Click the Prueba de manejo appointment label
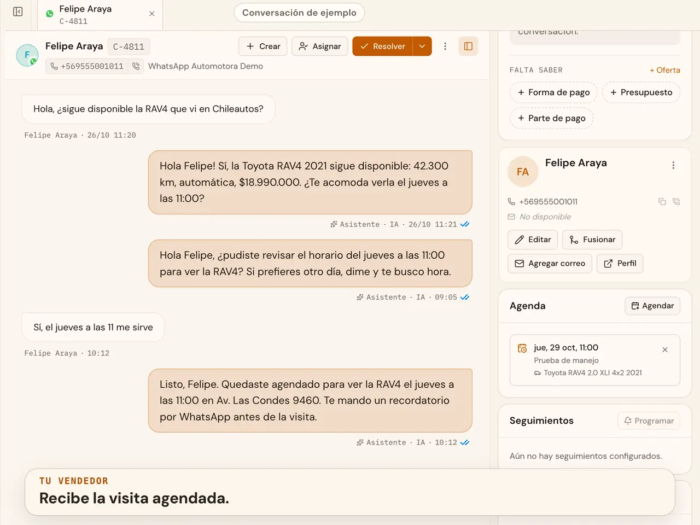The image size is (700, 525). click(x=566, y=360)
